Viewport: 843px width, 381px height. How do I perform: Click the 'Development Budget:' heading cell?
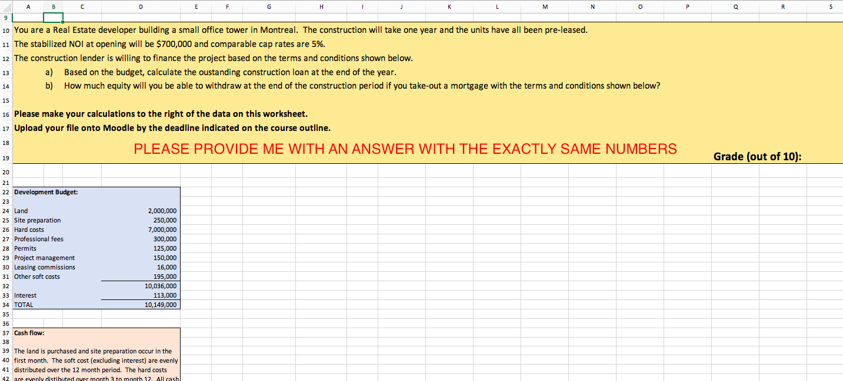(46, 192)
